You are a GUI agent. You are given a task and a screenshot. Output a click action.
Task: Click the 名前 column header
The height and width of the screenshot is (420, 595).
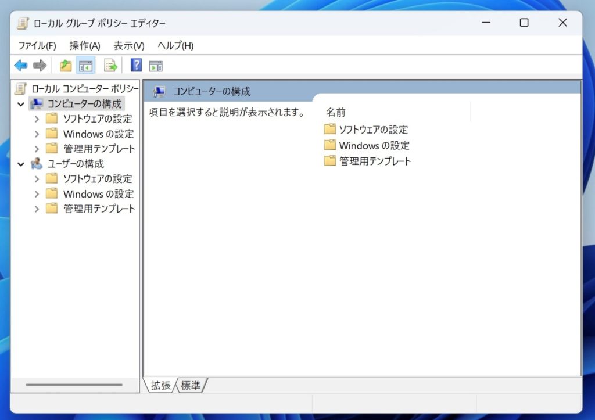pyautogui.click(x=337, y=112)
